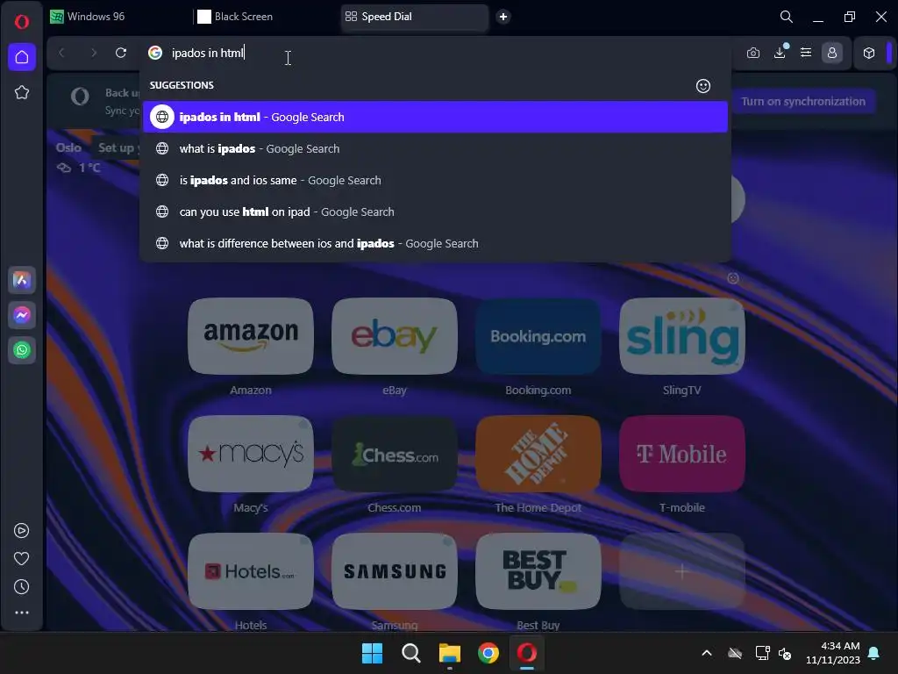The width and height of the screenshot is (898, 674).
Task: Open the profile account icon
Action: [x=832, y=53]
